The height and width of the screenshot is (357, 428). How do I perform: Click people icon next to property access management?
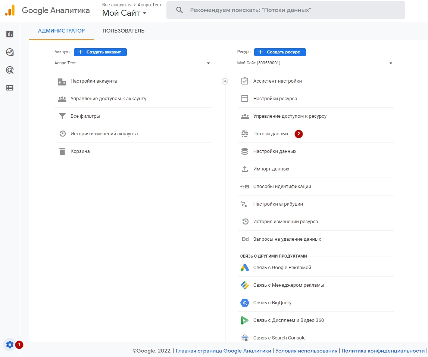pos(245,117)
